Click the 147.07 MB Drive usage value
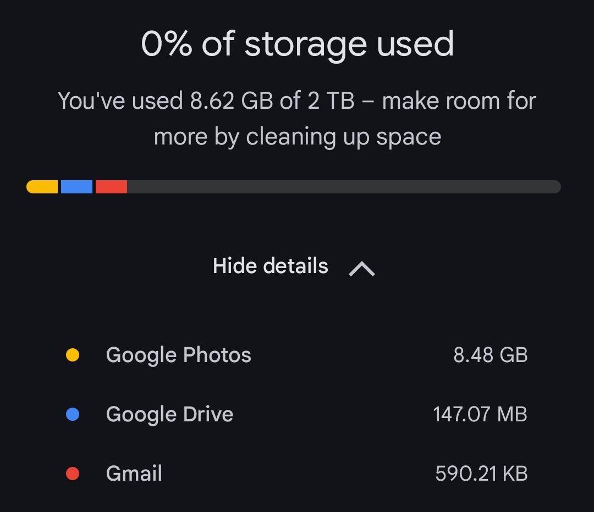 480,414
